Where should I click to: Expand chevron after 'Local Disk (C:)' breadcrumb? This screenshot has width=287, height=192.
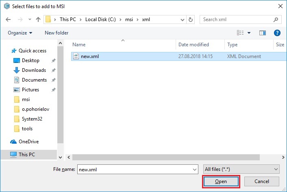(120, 19)
